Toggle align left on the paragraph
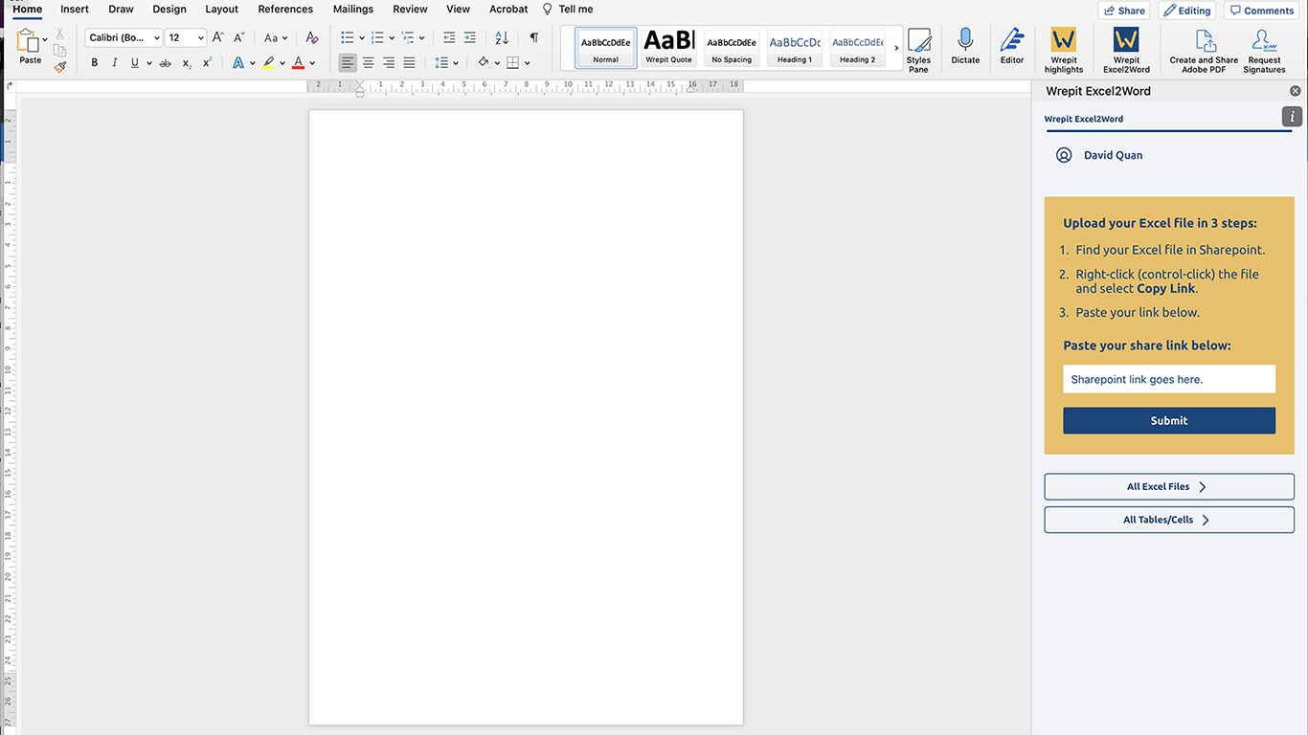The width and height of the screenshot is (1308, 735). [x=348, y=63]
